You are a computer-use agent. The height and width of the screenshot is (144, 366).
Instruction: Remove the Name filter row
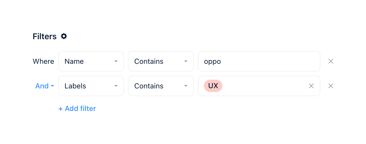coord(331,61)
